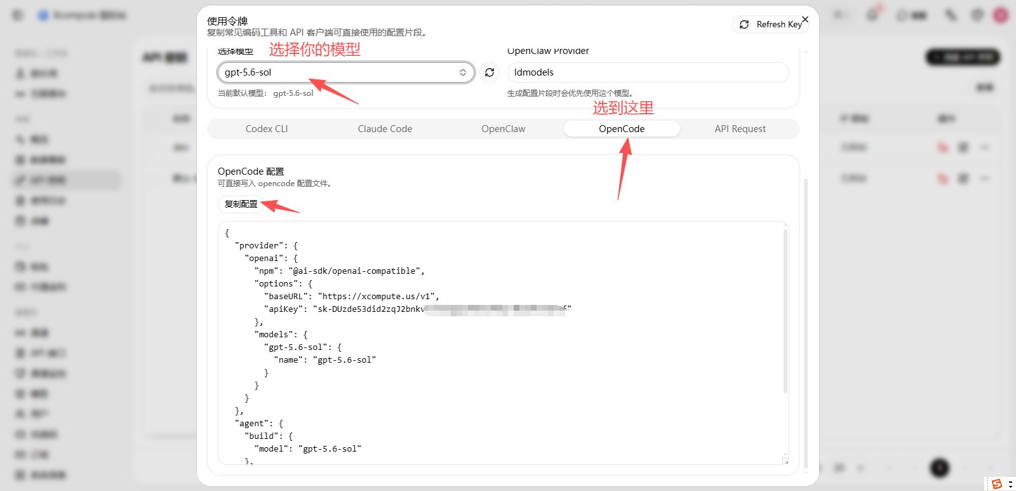
Task: Close the 使用令牌 dialog with the X
Action: 805,20
